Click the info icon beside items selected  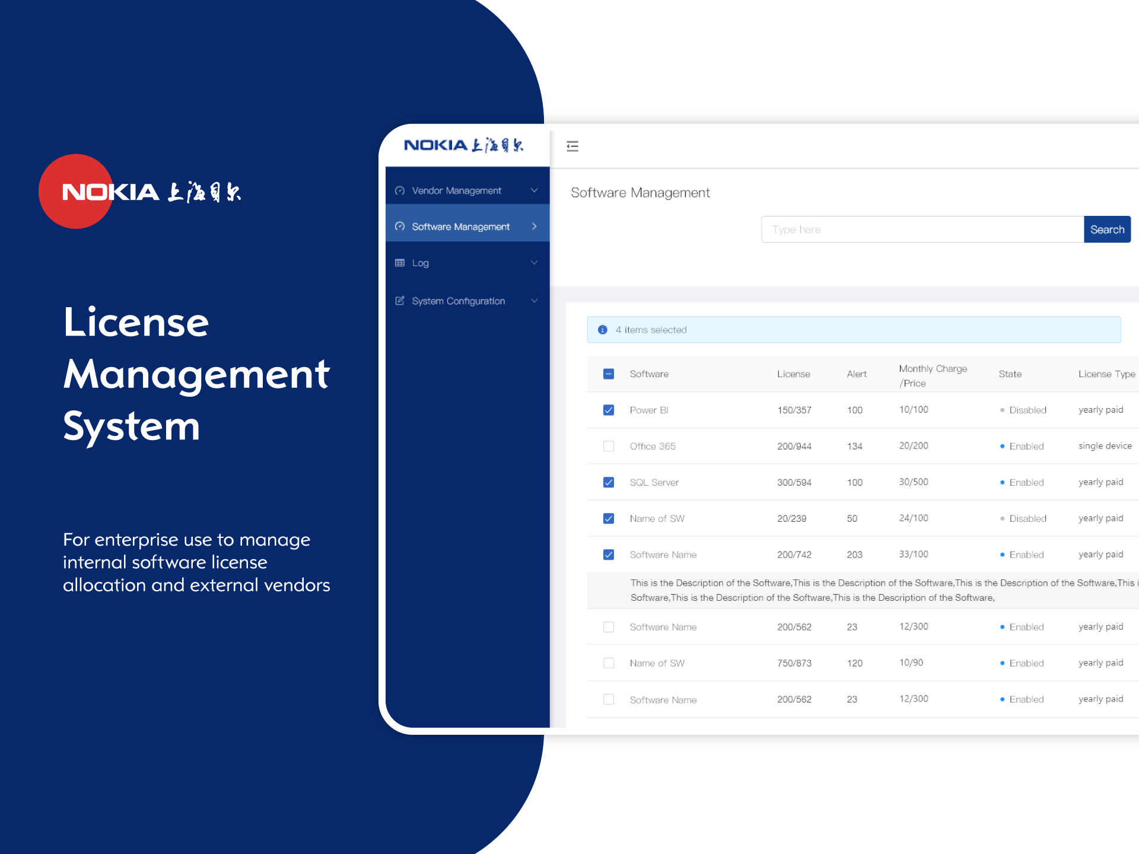coord(603,330)
